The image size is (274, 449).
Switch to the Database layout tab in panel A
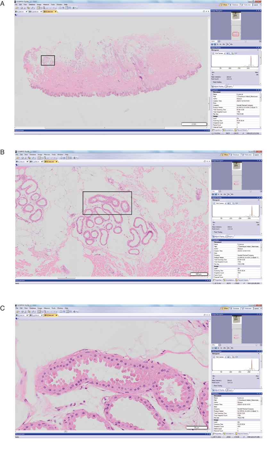(235, 5)
